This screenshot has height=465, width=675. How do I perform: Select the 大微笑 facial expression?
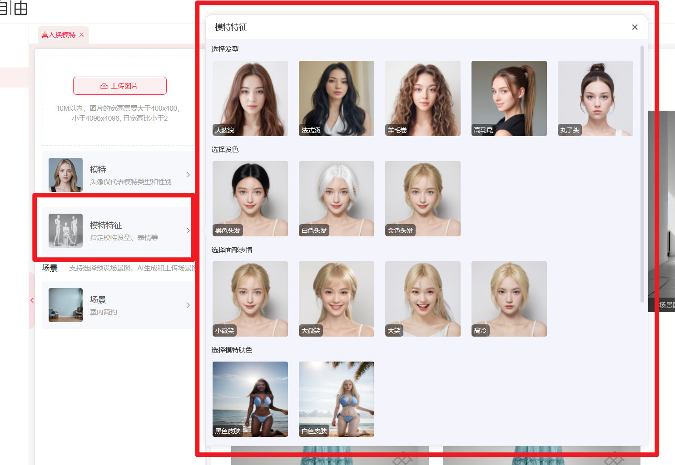tap(337, 299)
